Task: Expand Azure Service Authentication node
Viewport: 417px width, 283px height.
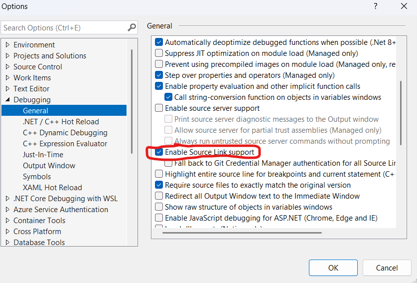Action: [x=7, y=209]
